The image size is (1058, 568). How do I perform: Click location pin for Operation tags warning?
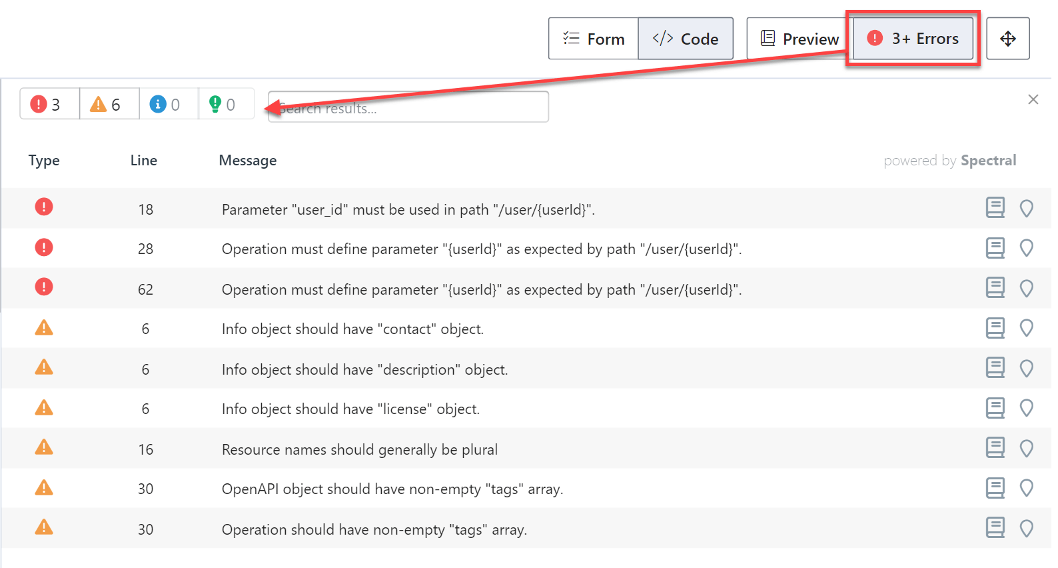[x=1026, y=529]
